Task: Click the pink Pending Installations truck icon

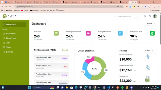Action: click(88, 33)
